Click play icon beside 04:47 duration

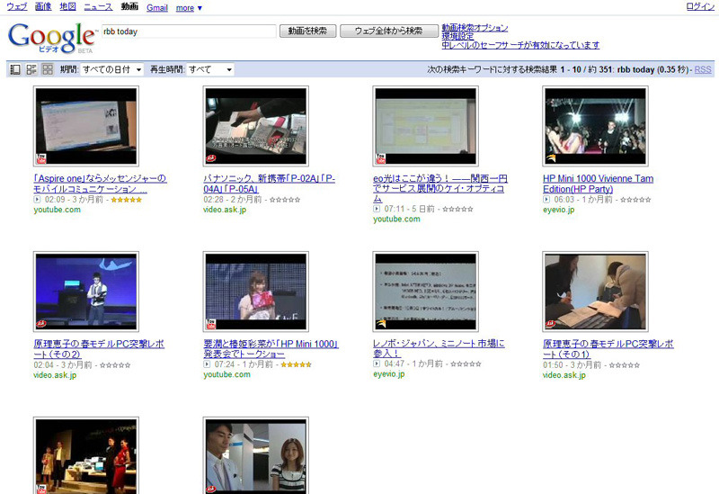tap(377, 364)
